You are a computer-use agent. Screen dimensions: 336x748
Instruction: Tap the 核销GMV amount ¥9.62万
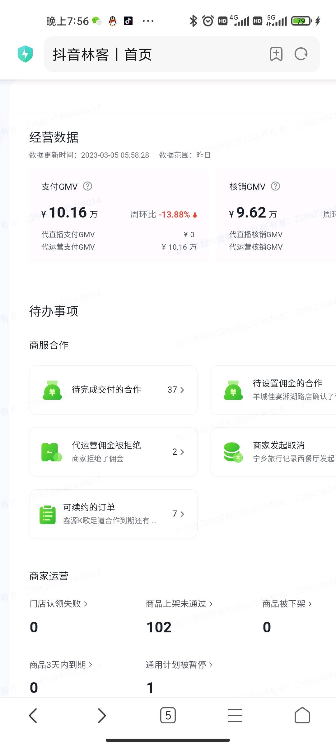click(x=253, y=213)
